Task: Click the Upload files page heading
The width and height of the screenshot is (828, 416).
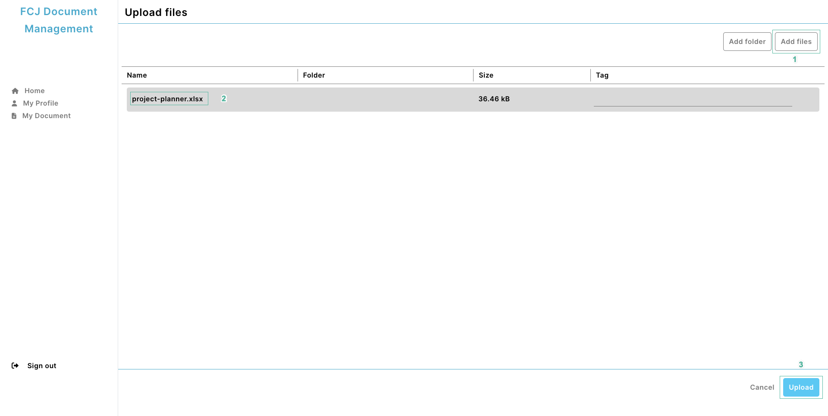Action: (156, 13)
